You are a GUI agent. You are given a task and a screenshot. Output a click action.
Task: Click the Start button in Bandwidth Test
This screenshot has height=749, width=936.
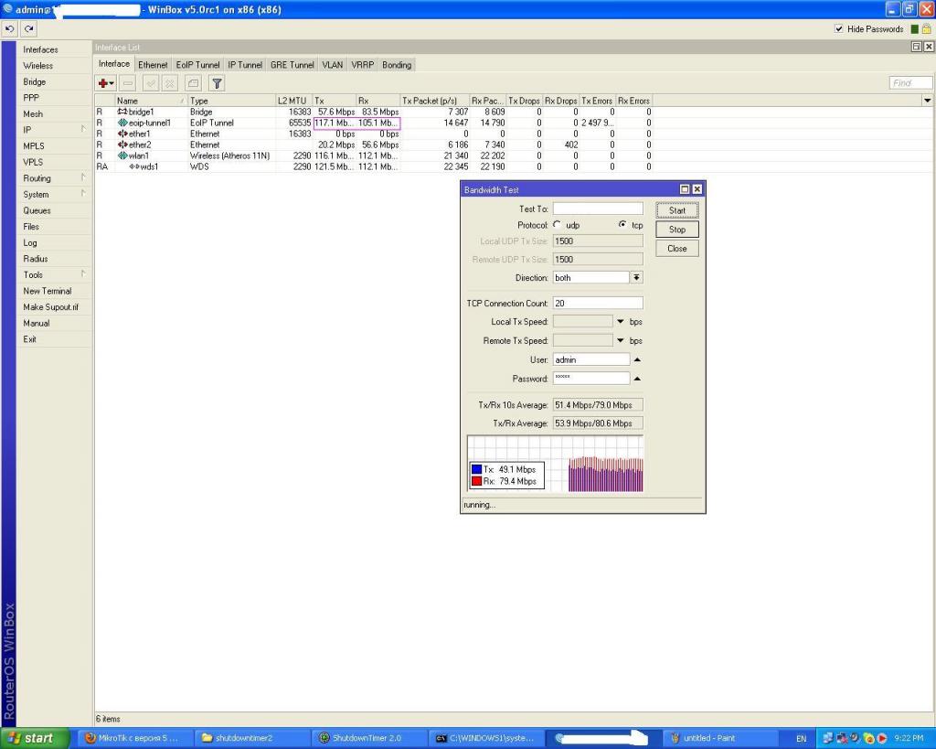[676, 210]
